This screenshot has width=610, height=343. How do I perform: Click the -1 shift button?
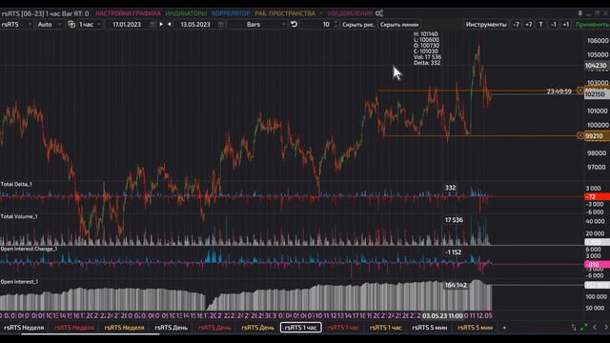coord(553,24)
